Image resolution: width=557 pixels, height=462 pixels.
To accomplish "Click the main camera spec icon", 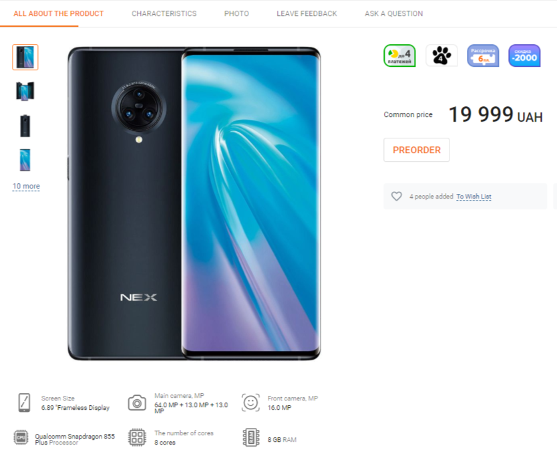I will 137,402.
